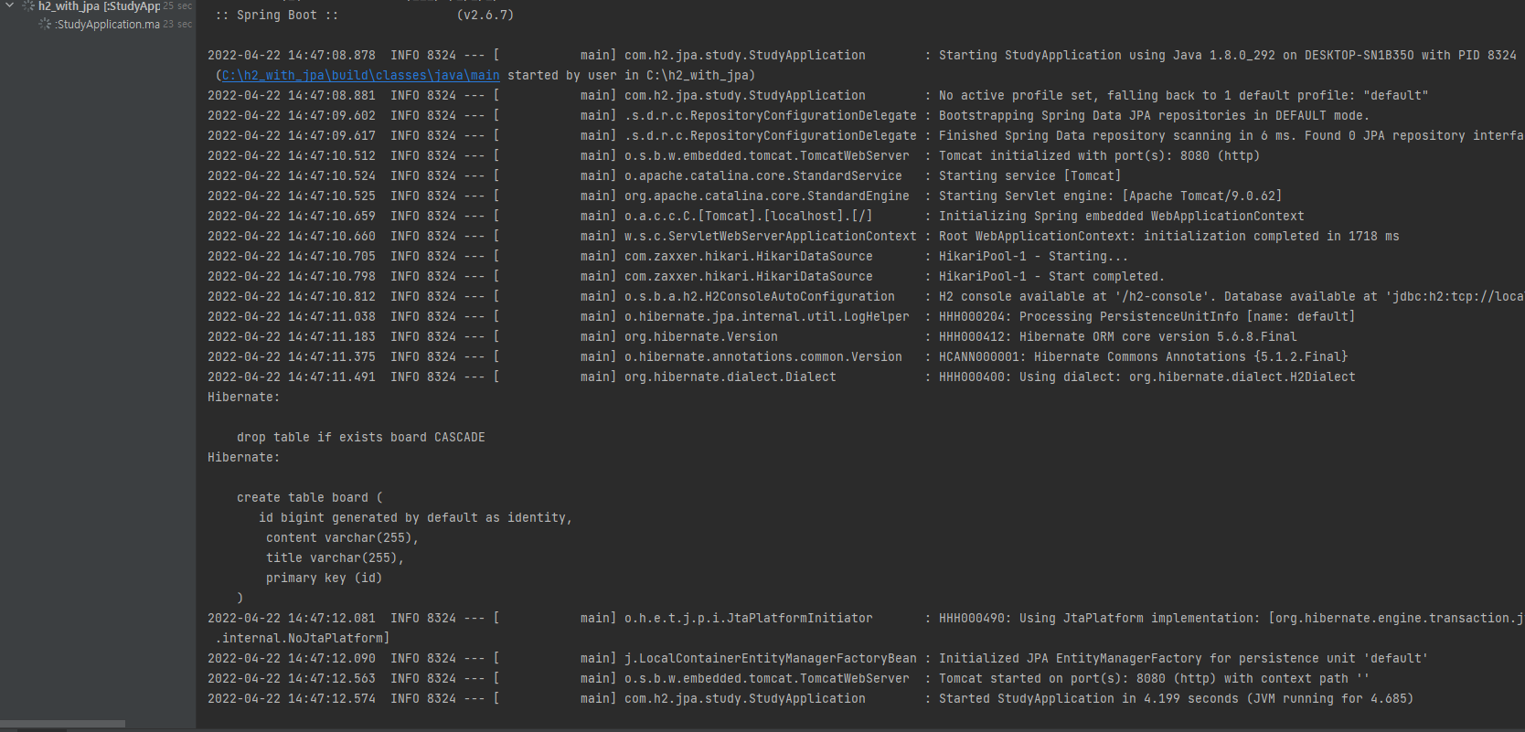This screenshot has height=732, width=1525.
Task: Click the 'o.h.e.t.j.p.i.JtaPlatformInitiator' logger name
Action: click(x=749, y=618)
